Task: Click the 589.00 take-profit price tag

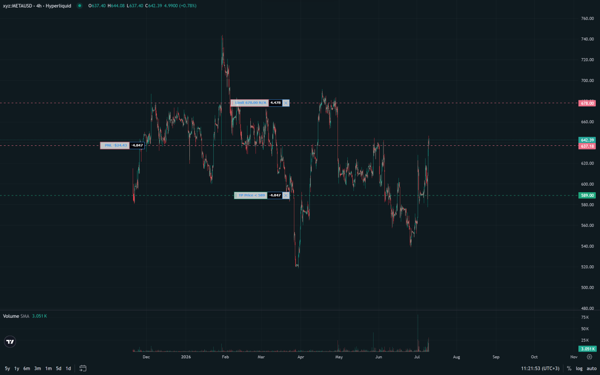Action: pyautogui.click(x=587, y=195)
